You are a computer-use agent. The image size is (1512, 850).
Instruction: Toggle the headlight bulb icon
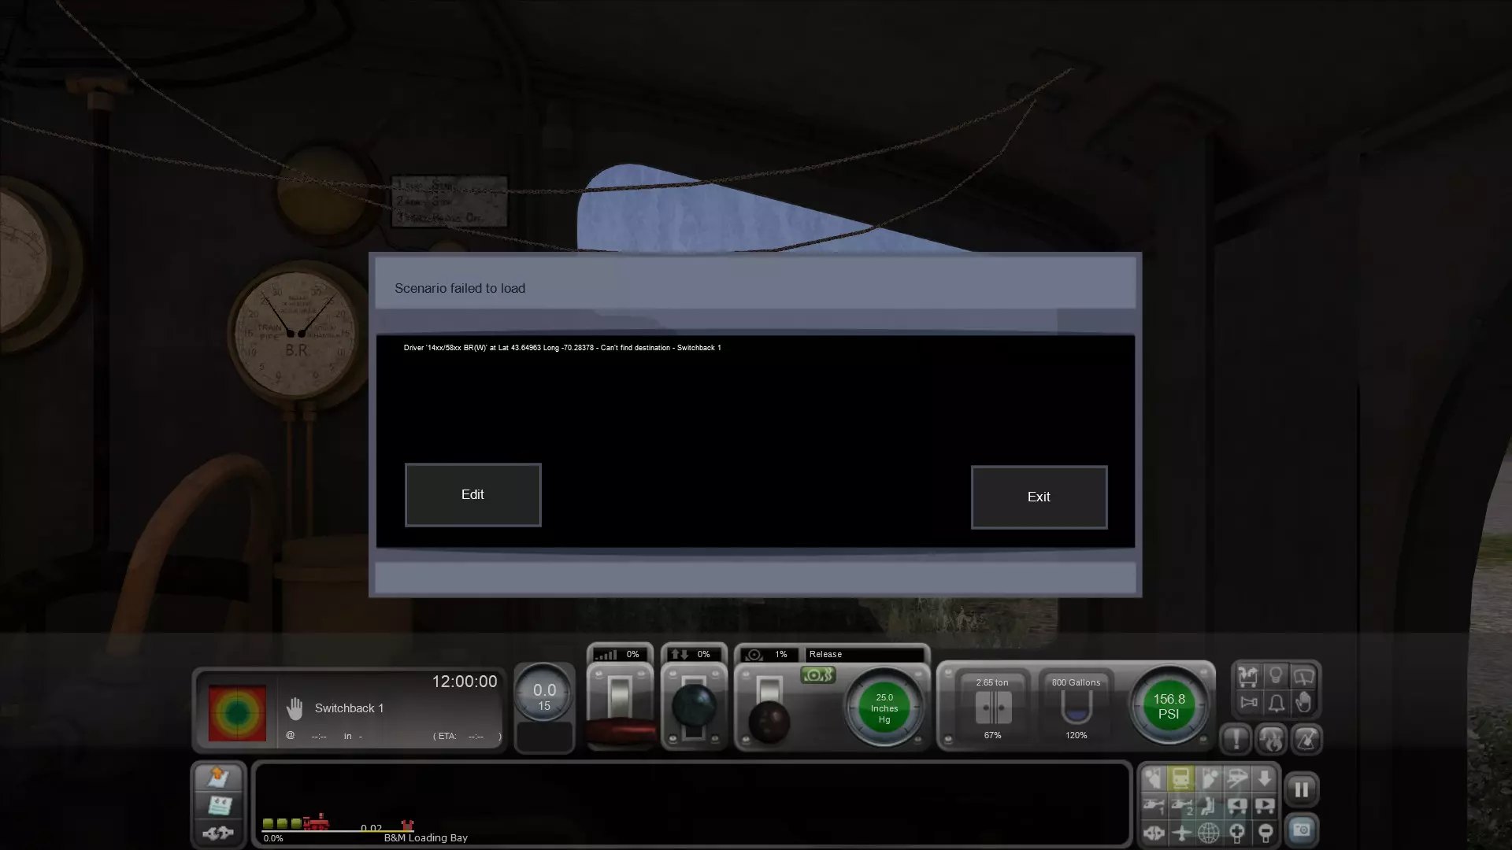click(x=1276, y=676)
